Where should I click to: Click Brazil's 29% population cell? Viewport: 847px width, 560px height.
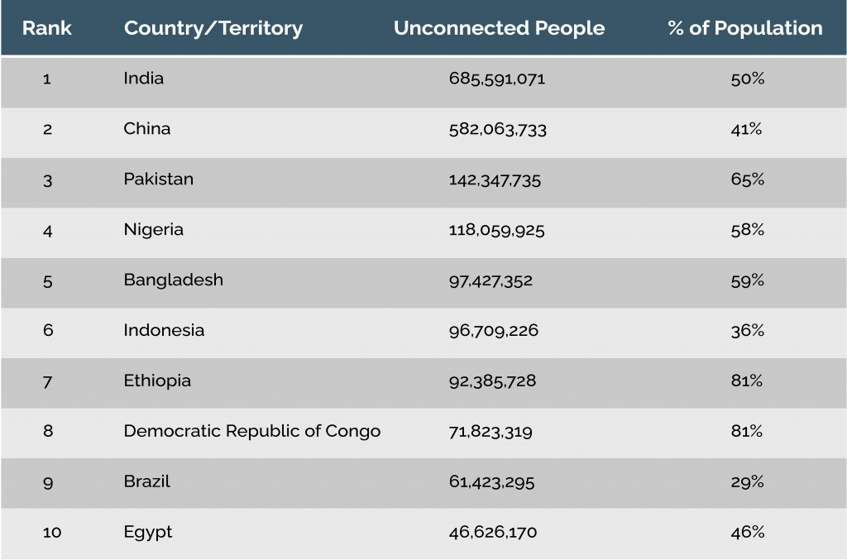click(747, 482)
